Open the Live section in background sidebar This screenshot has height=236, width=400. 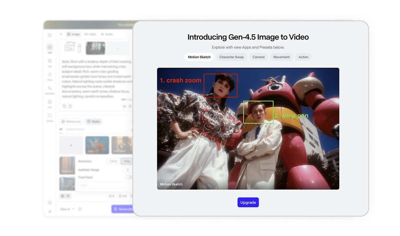50,104
